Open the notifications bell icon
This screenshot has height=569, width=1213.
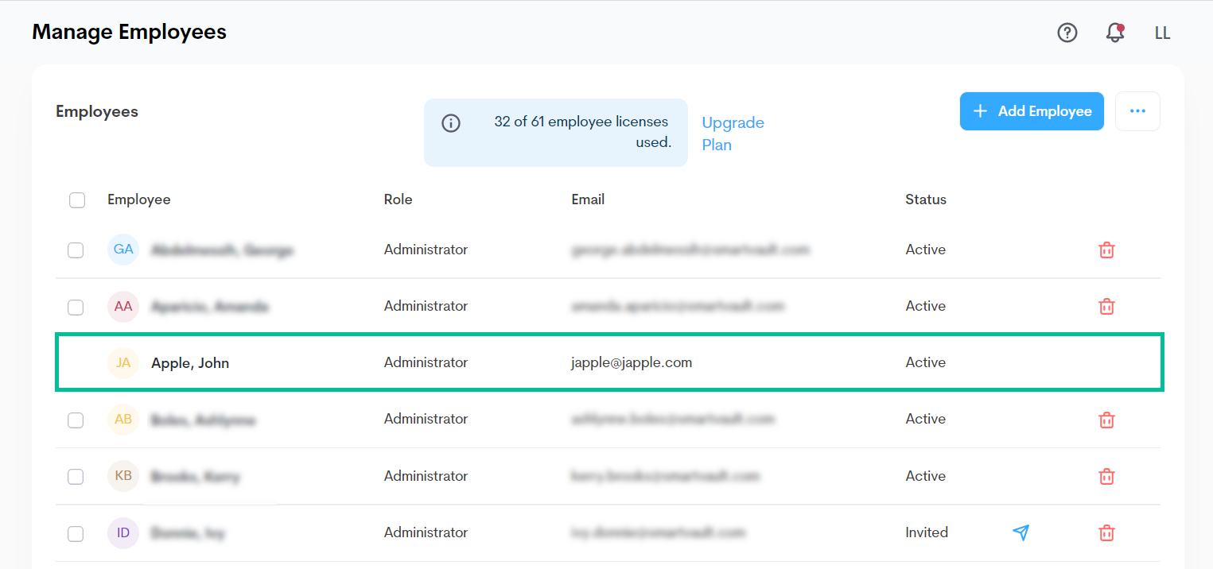point(1114,33)
